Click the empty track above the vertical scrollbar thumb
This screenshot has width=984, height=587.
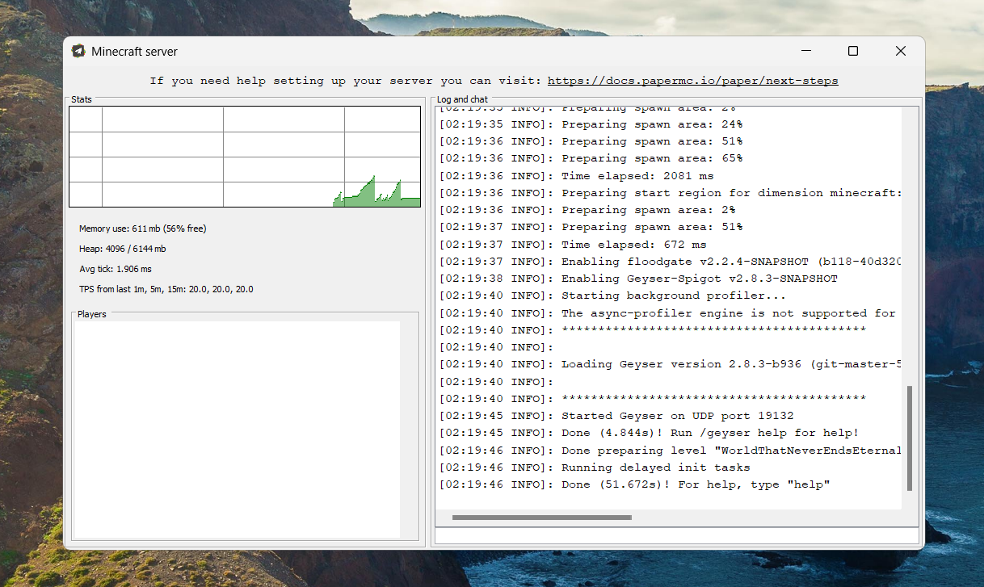click(x=910, y=242)
